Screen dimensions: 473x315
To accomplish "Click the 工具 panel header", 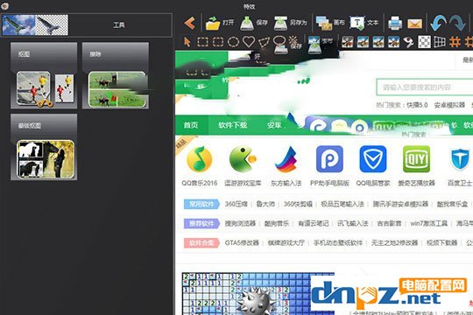I will [119, 25].
